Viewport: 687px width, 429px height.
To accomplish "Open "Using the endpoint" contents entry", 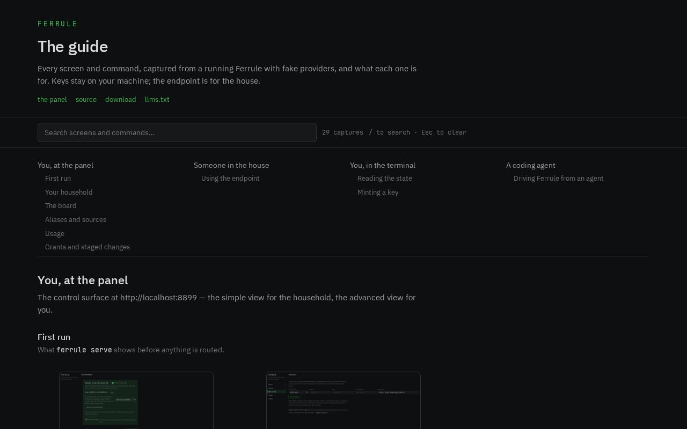I will click(230, 179).
